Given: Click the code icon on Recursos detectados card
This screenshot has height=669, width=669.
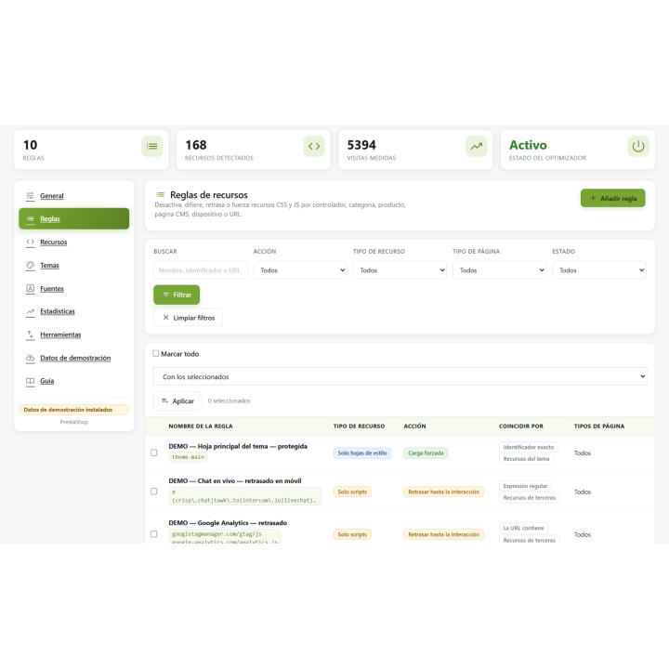Looking at the screenshot, I should (x=314, y=147).
